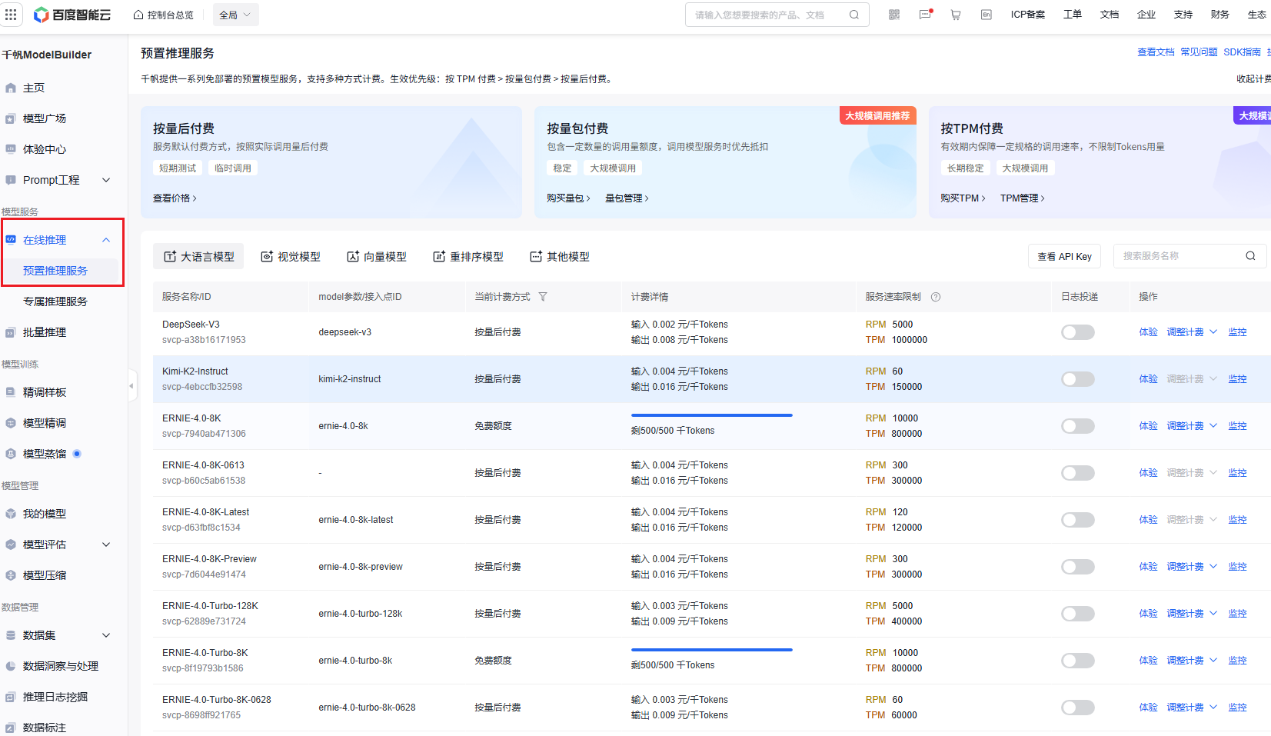Open the shopping cart icon

click(956, 15)
